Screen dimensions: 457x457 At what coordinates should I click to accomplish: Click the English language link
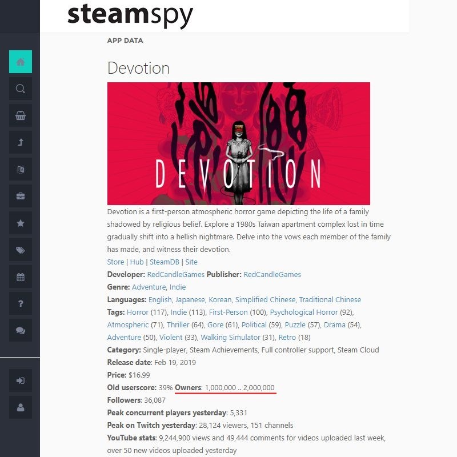tap(161, 299)
